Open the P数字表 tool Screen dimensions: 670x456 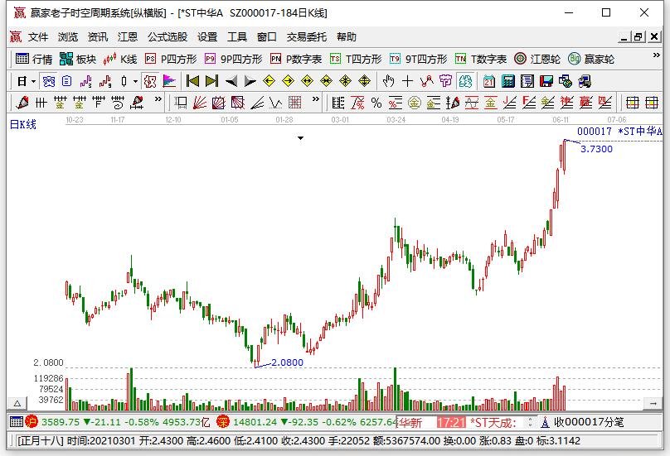[x=296, y=59]
